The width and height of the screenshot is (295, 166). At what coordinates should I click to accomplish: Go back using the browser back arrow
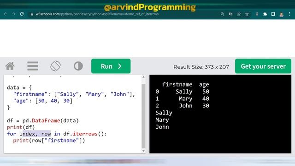pyautogui.click(x=6, y=14)
